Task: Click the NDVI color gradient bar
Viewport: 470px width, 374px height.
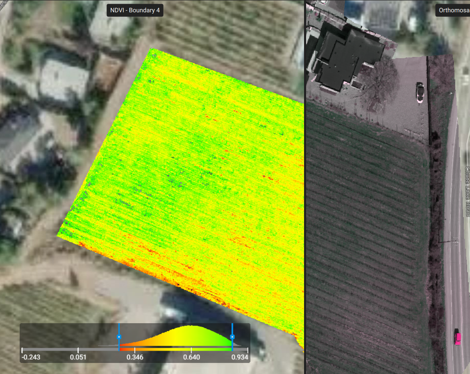Action: [x=176, y=349]
